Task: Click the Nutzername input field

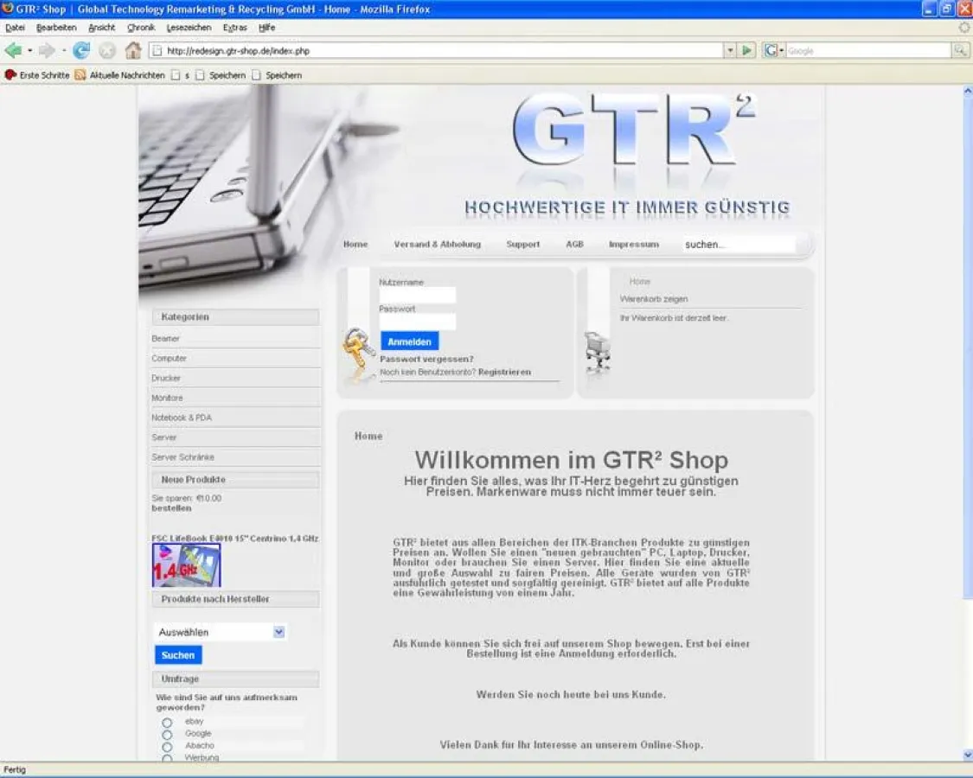Action: pyautogui.click(x=418, y=294)
